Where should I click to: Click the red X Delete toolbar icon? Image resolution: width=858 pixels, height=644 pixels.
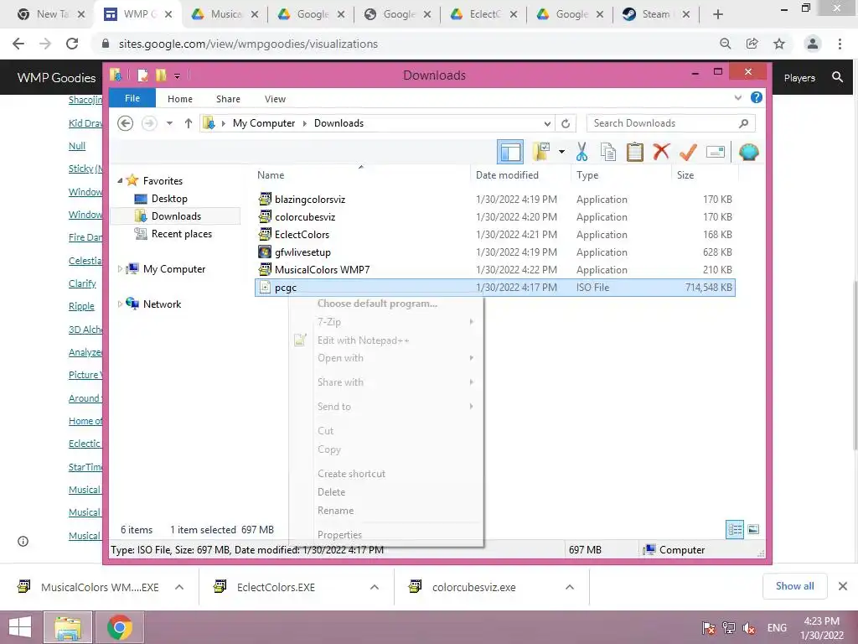pos(661,151)
